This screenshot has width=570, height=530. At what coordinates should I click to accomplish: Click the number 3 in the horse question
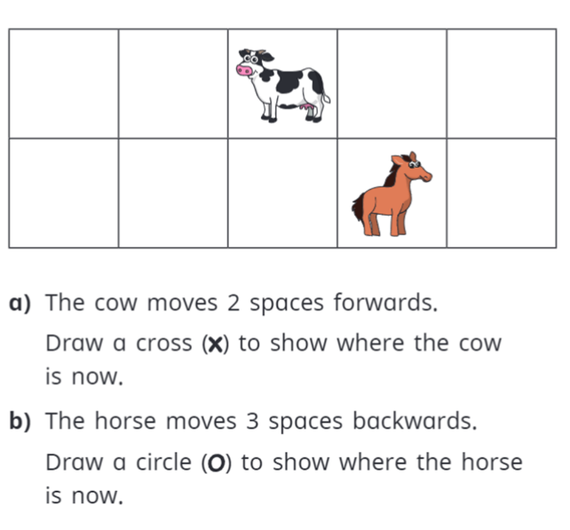coord(253,422)
